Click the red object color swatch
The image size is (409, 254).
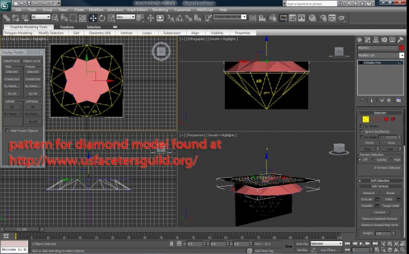(402, 48)
